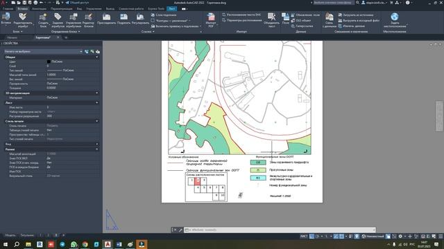Switch to the Model (Модель) layout tab
The image size is (444, 249).
tap(10, 235)
